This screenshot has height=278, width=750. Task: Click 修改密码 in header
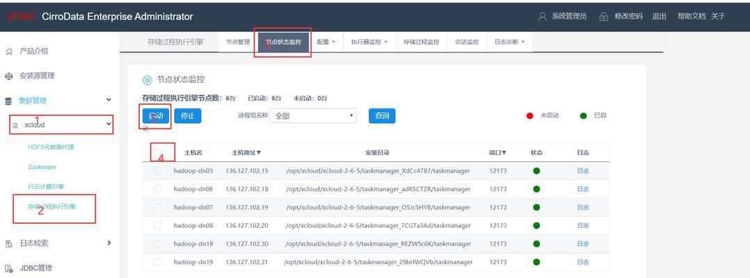tap(628, 17)
